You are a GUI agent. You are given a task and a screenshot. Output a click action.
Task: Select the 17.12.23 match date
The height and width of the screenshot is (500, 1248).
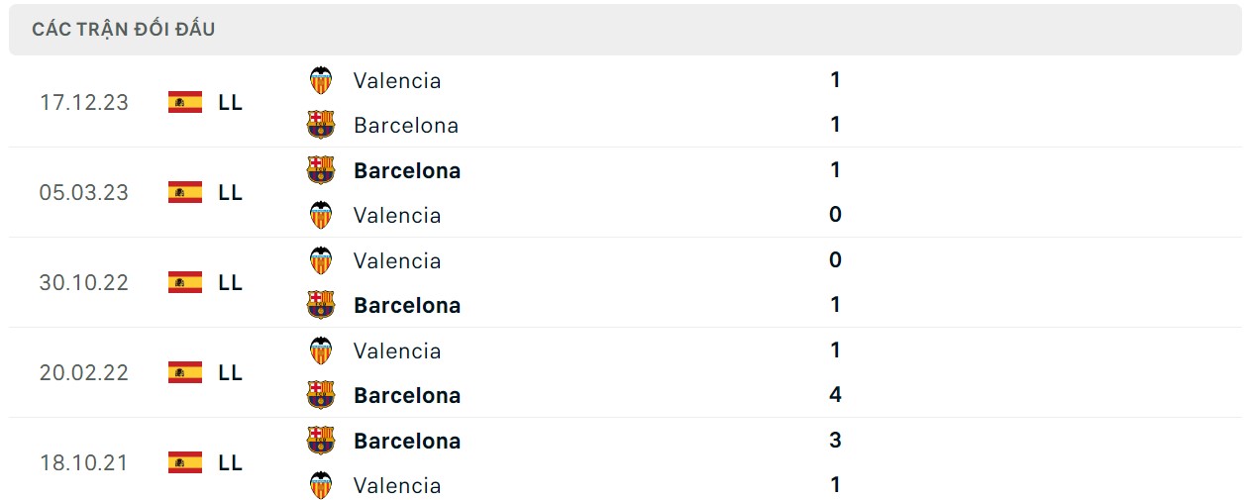click(84, 102)
